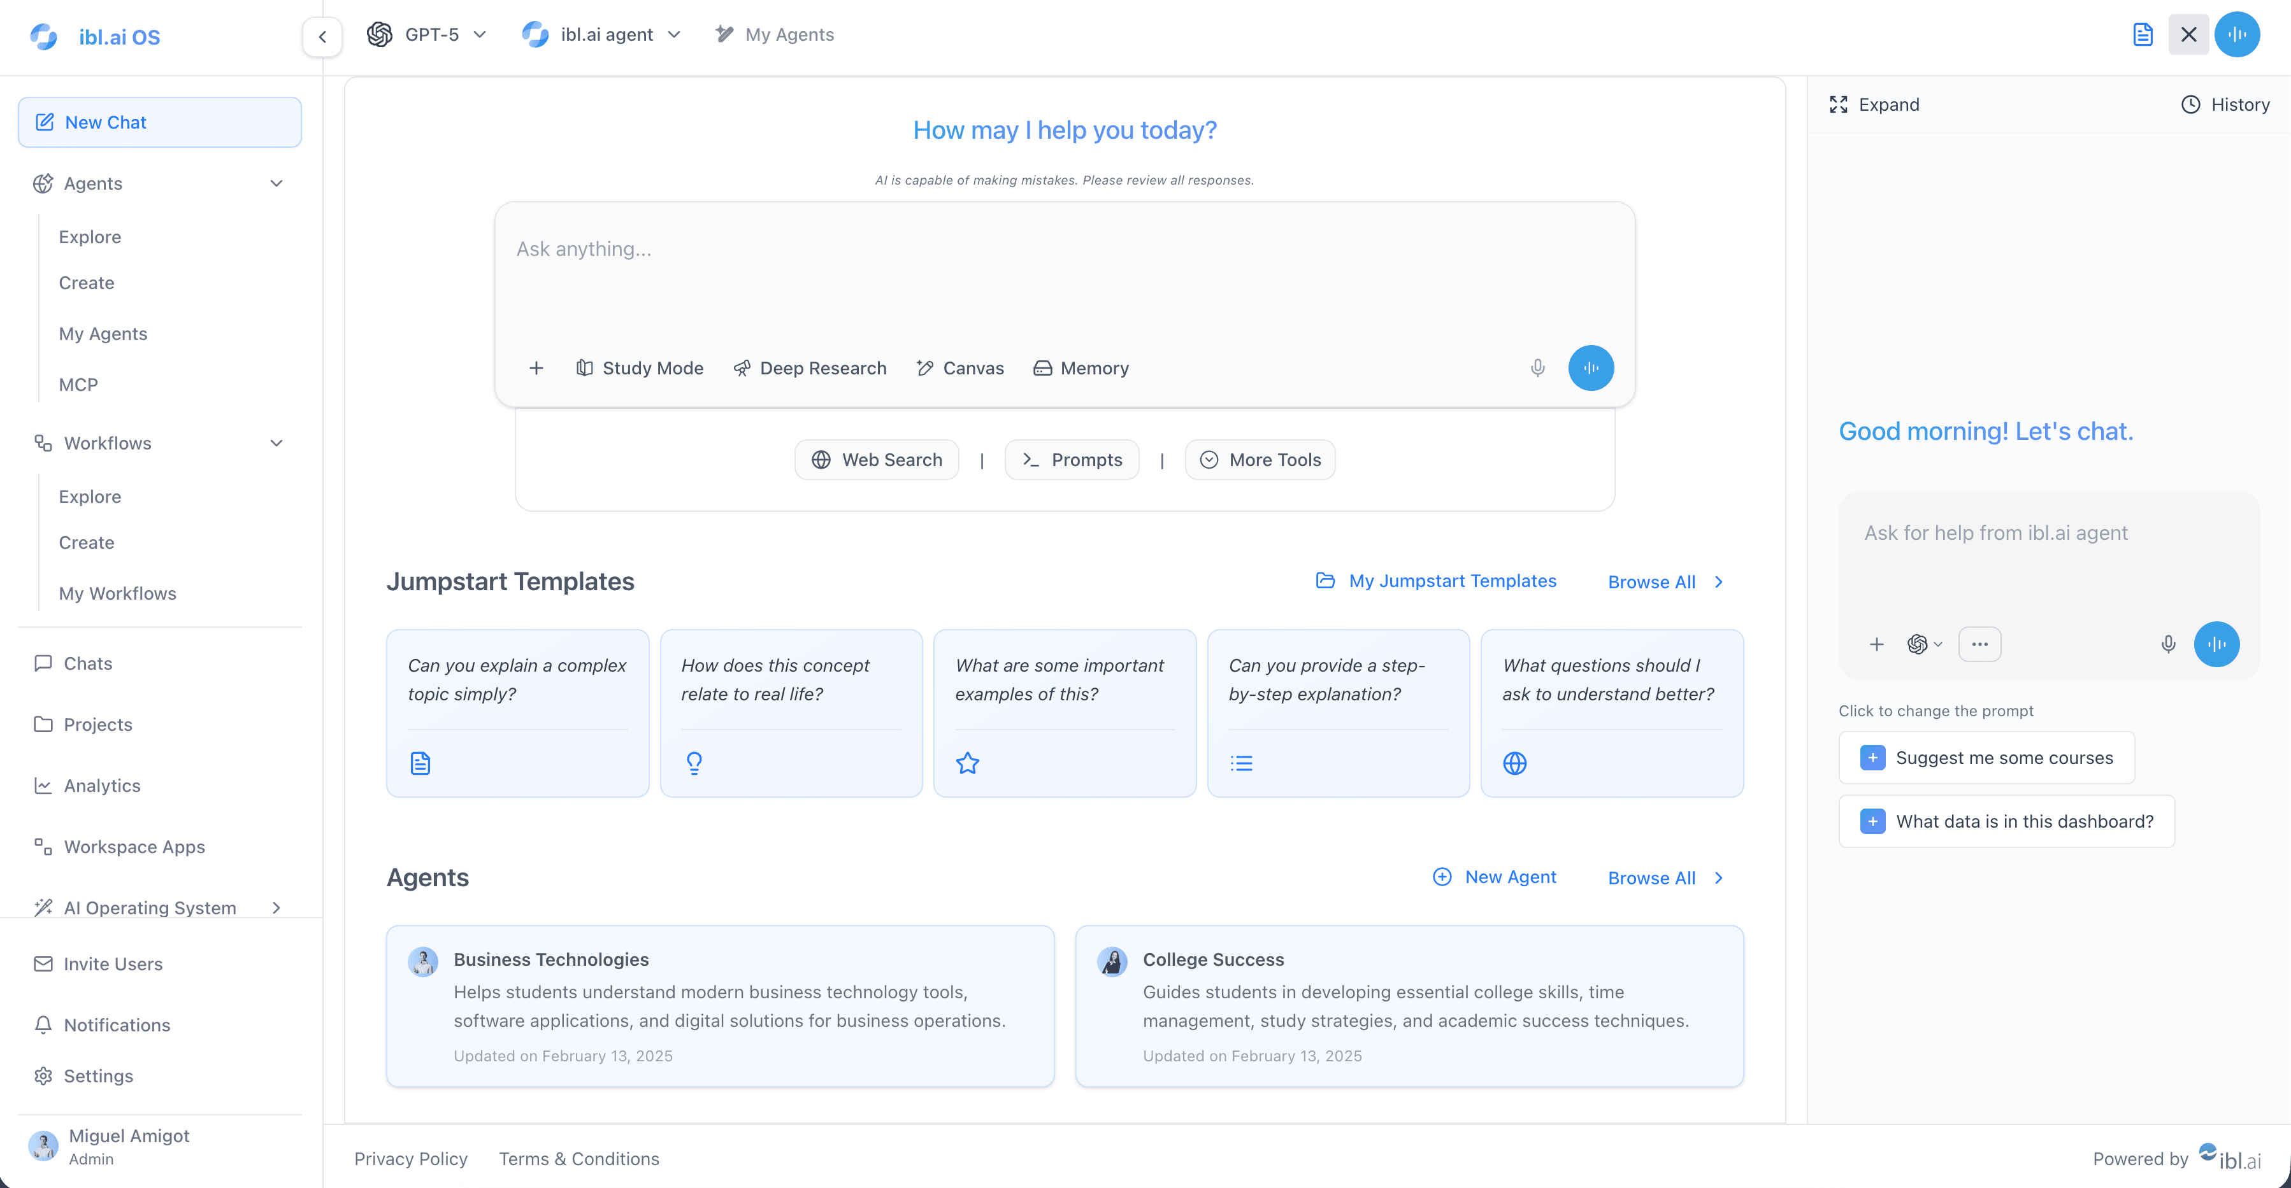Screen dimensions: 2291x1188
Task: Open the Memory tool
Action: coord(1080,368)
